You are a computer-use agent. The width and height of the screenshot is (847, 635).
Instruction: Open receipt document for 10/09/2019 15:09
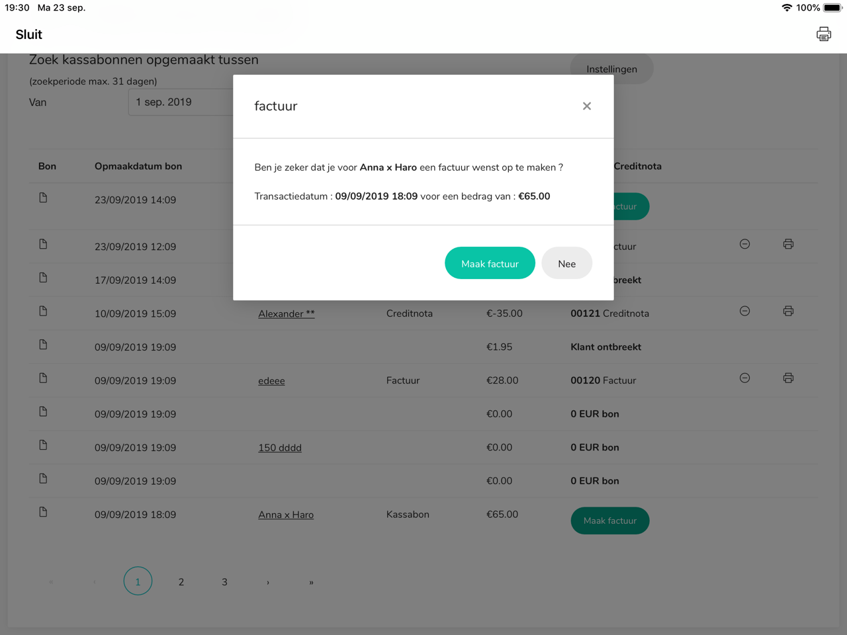coord(43,311)
